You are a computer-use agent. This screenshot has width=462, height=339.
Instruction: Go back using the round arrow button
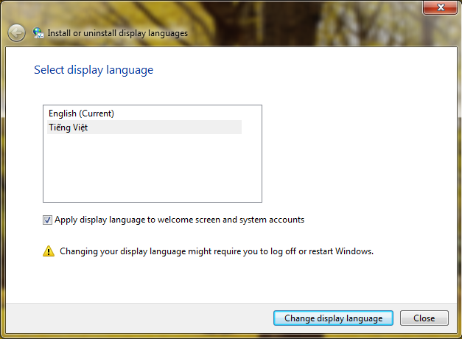pyautogui.click(x=16, y=32)
